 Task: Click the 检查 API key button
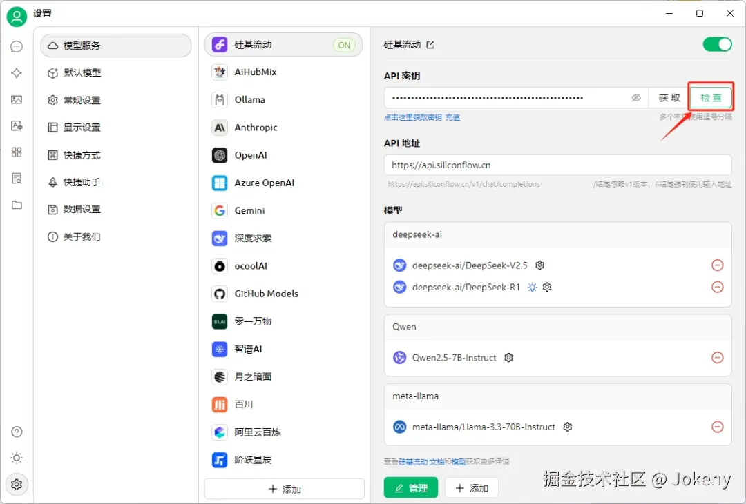pos(711,98)
